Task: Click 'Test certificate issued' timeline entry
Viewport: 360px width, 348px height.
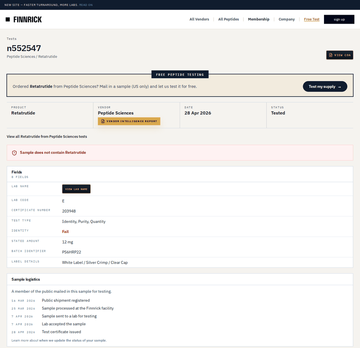Action: (61, 332)
